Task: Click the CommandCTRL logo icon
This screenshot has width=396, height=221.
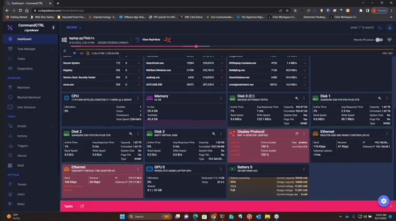Action: pyautogui.click(x=10, y=27)
